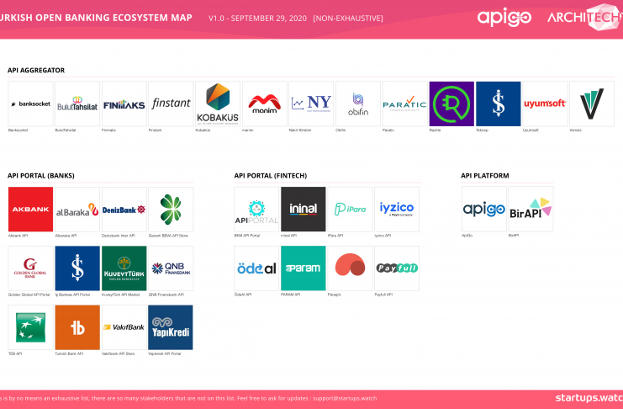Image resolution: width=623 pixels, height=409 pixels.
Task: Open the Kobaküs hexagon logo
Action: [x=218, y=104]
